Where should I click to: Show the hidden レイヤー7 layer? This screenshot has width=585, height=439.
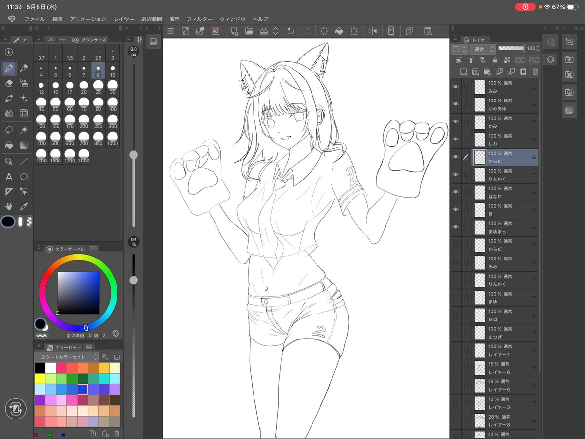click(x=456, y=350)
